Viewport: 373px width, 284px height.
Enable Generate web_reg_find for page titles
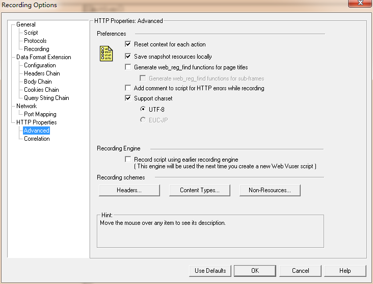[x=128, y=67]
